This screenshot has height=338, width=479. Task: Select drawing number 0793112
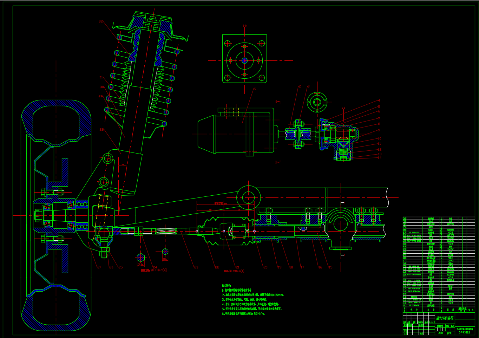coord(464,332)
